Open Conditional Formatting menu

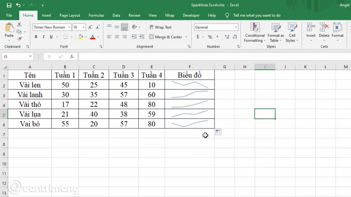(255, 33)
